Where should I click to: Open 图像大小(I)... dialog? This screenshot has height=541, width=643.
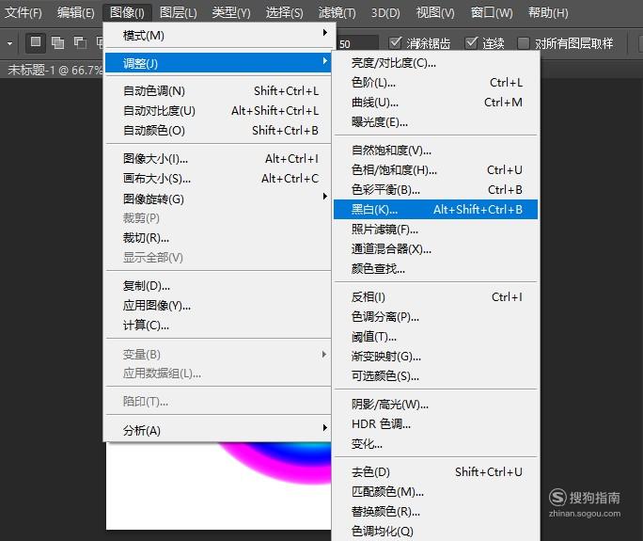click(218, 158)
